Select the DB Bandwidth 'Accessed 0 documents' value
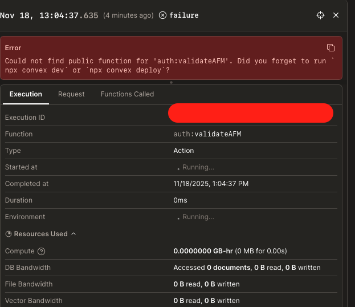Viewport: 355px width, 307px height. point(247,268)
